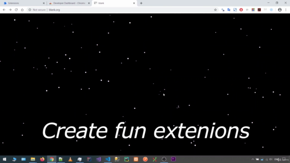Screen dimensions: 290x163
Task: Open OBS Studio from the taskbar
Action: point(164,159)
